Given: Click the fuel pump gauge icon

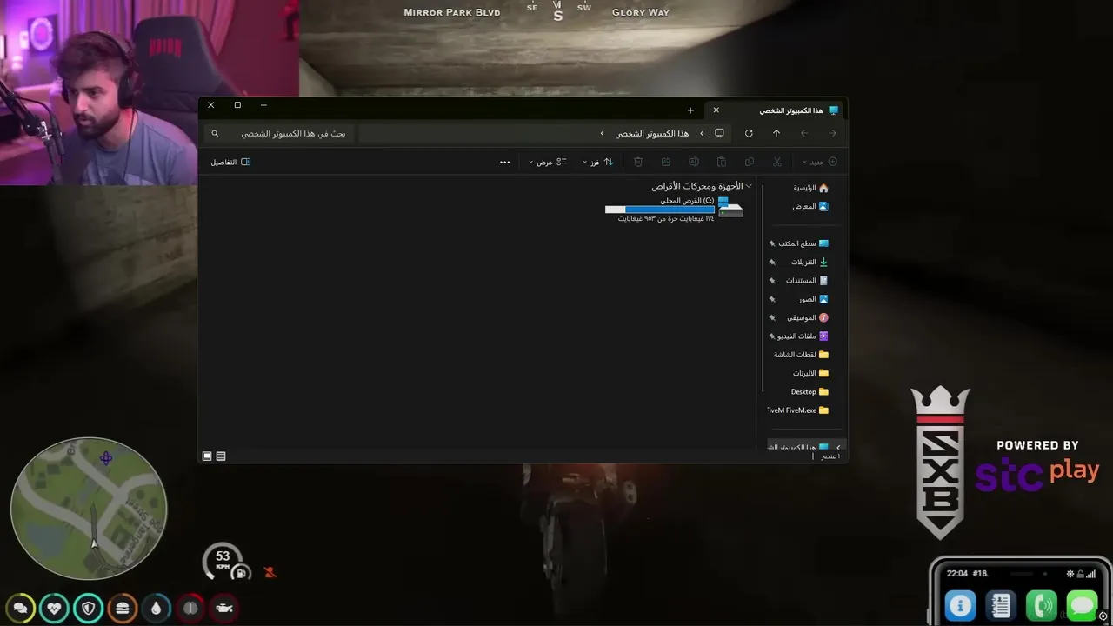Looking at the screenshot, I should [x=243, y=572].
